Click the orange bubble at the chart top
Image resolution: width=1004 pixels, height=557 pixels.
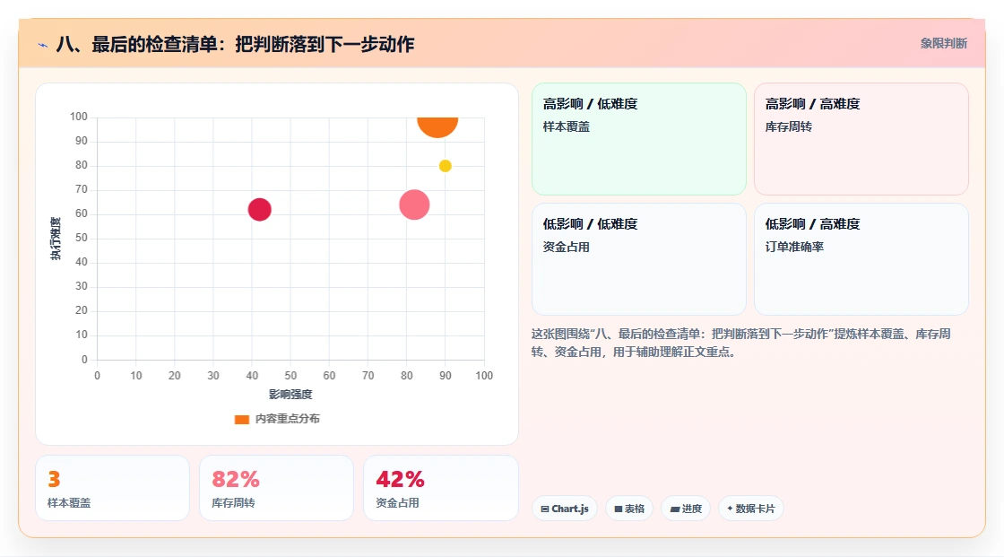click(437, 126)
